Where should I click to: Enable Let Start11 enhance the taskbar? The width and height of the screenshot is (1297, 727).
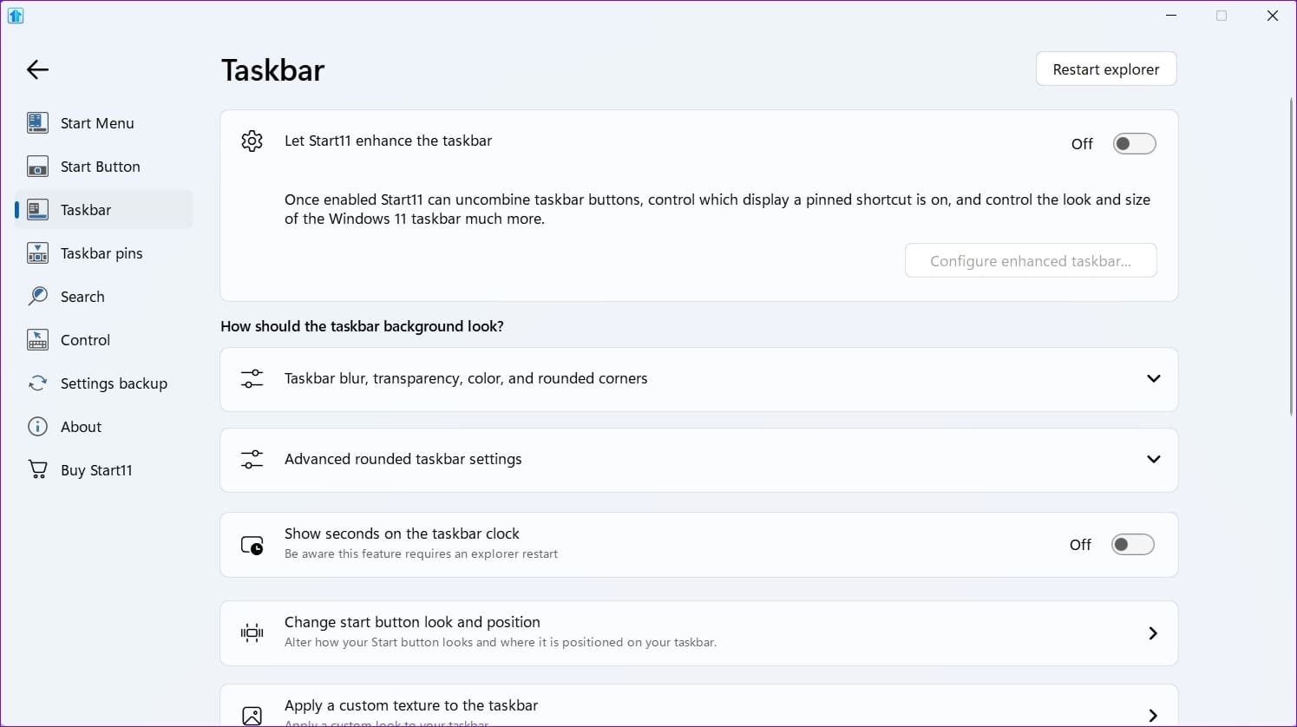pyautogui.click(x=1134, y=144)
